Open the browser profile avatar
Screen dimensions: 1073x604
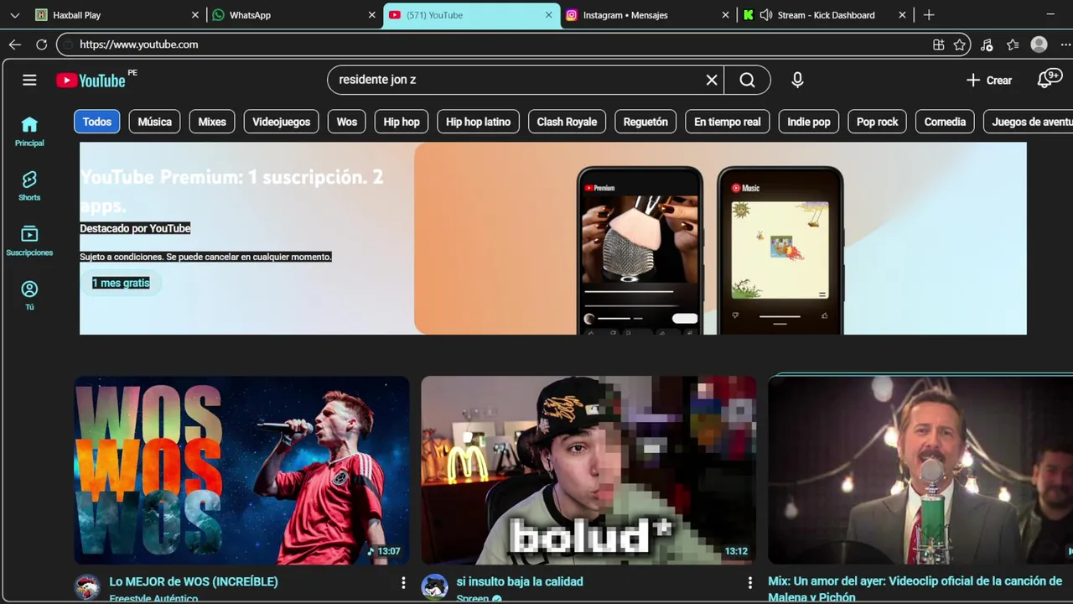1039,44
